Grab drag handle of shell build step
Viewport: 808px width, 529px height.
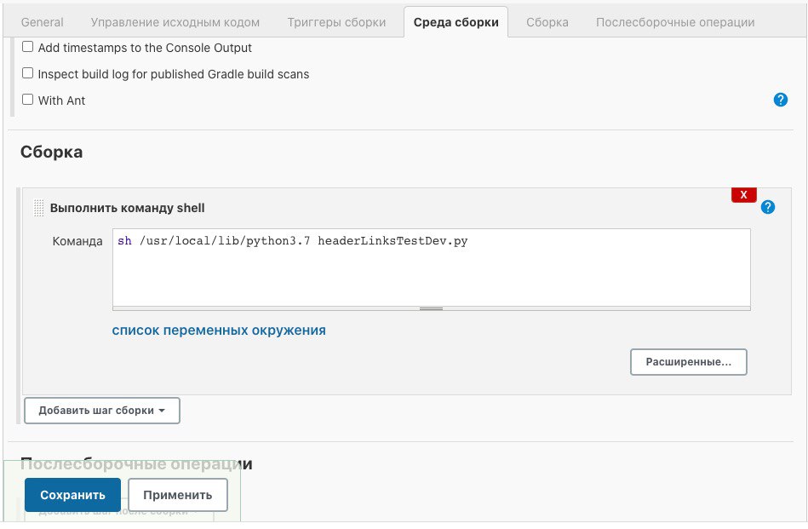pyautogui.click(x=38, y=208)
